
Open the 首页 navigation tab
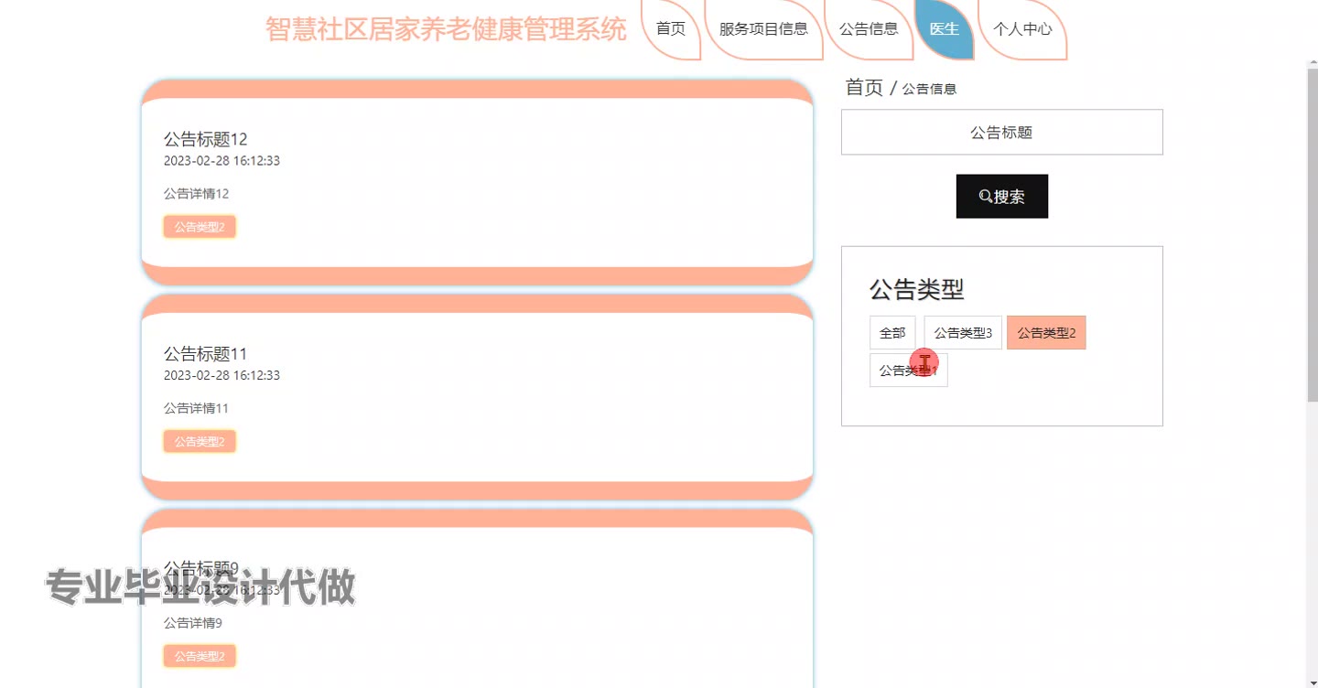point(671,28)
